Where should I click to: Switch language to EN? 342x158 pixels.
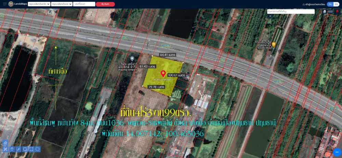tap(337, 4)
